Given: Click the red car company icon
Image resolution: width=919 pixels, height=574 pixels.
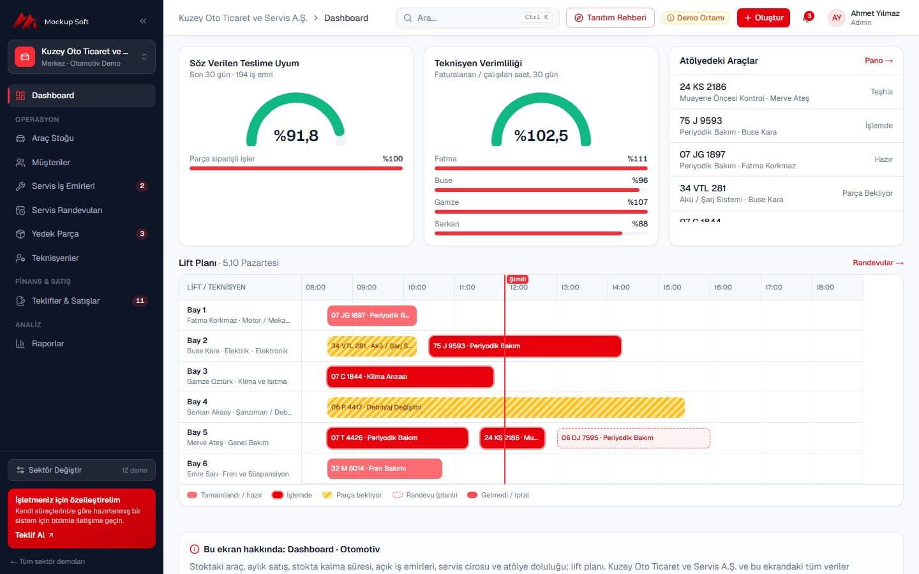Looking at the screenshot, I should tap(24, 57).
